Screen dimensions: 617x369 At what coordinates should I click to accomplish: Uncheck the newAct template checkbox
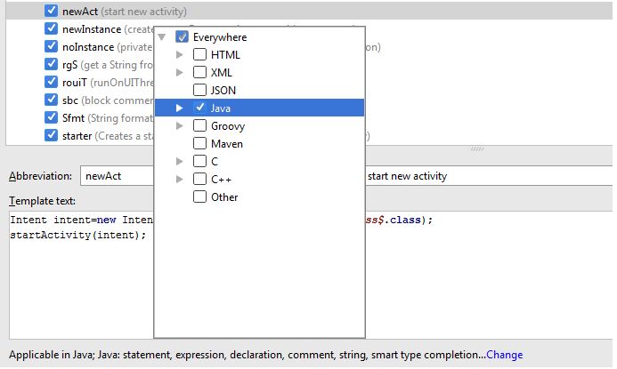click(x=52, y=12)
